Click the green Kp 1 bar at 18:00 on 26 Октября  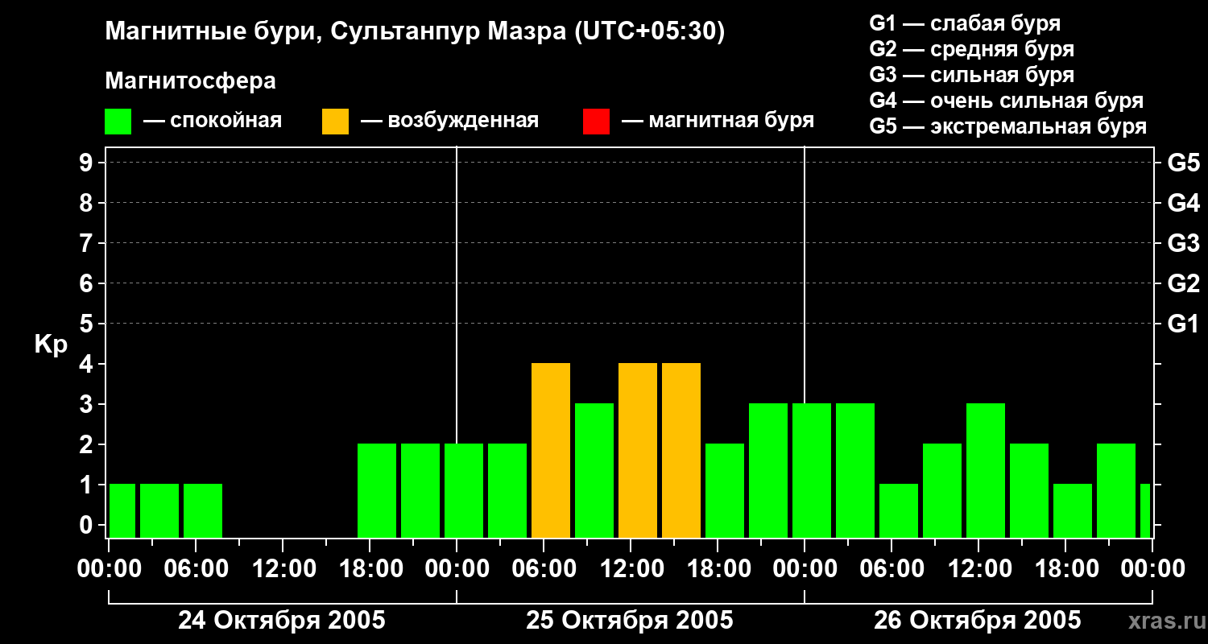[1073, 511]
